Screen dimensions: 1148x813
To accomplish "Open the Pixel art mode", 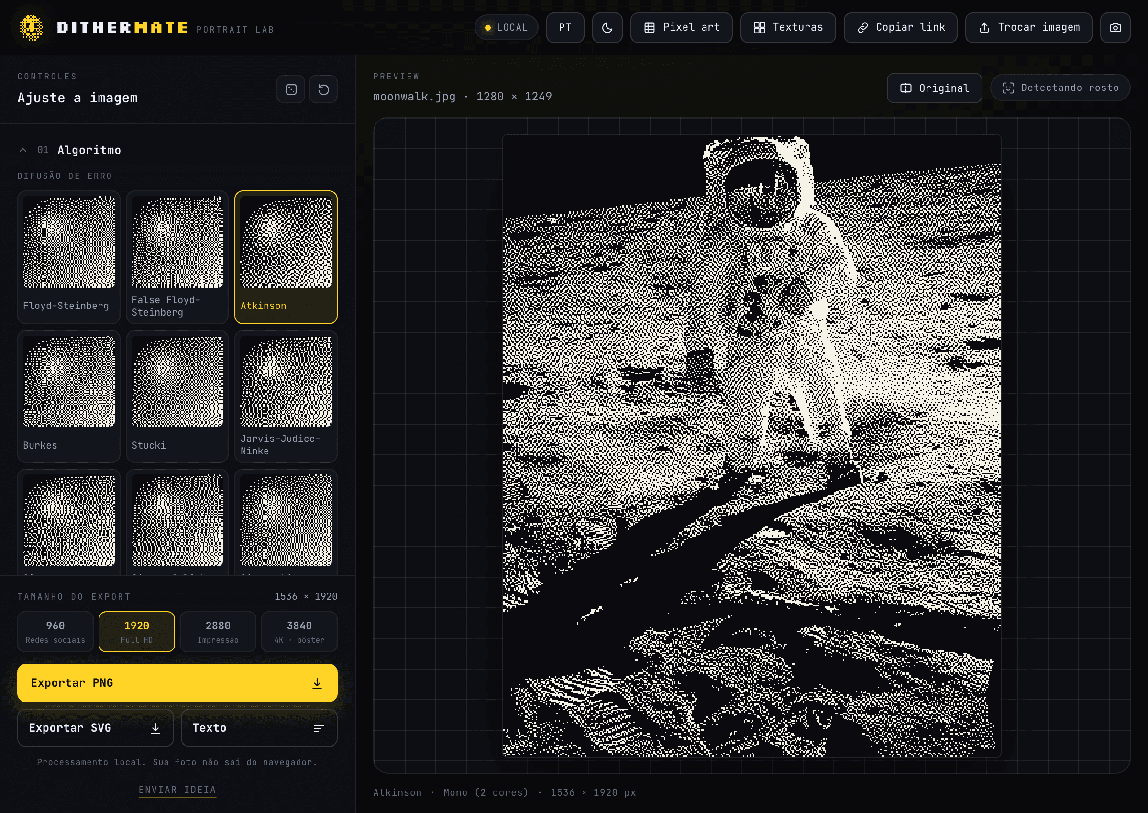I will point(681,28).
